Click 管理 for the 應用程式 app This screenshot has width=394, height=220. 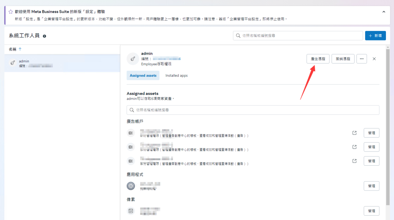(x=371, y=186)
